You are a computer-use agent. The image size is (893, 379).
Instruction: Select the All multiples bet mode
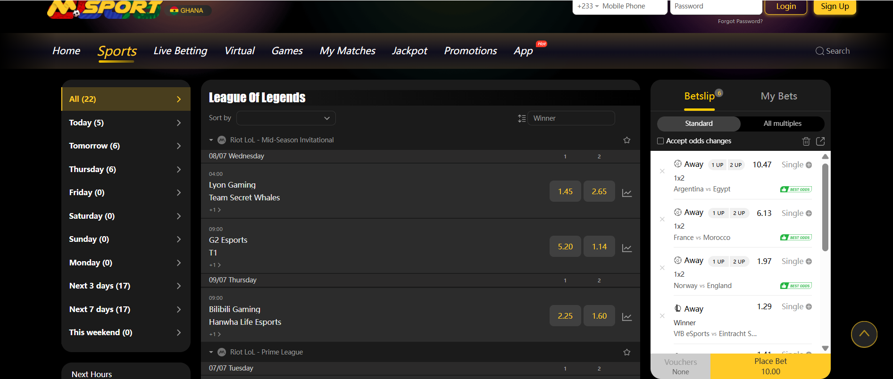click(783, 124)
